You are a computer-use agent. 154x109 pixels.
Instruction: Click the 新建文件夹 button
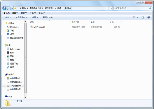pos(48,17)
